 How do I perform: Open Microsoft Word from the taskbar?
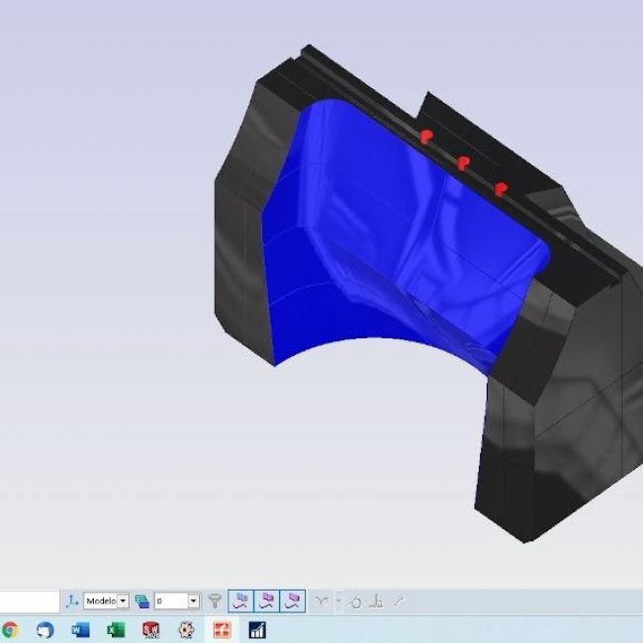tap(81, 629)
